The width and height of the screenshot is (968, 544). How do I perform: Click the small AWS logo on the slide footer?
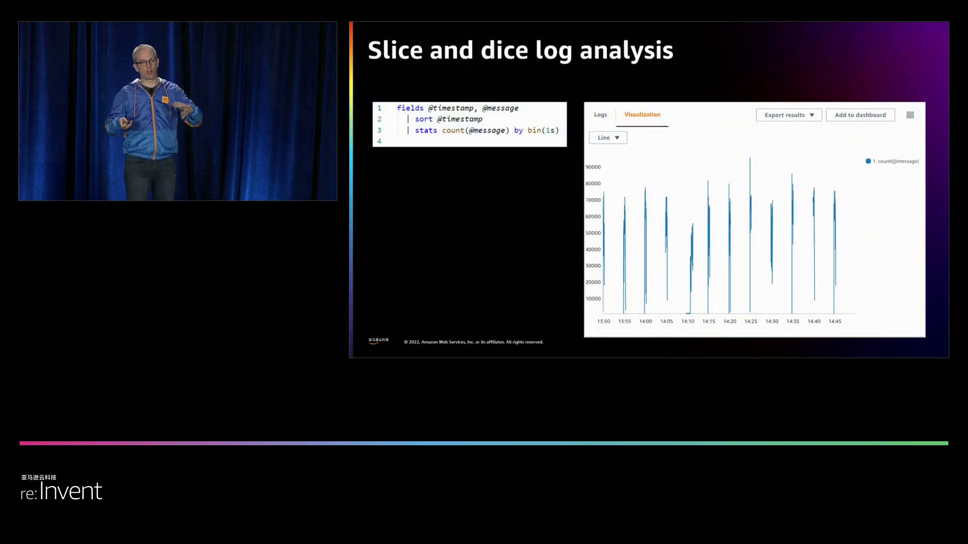click(378, 341)
